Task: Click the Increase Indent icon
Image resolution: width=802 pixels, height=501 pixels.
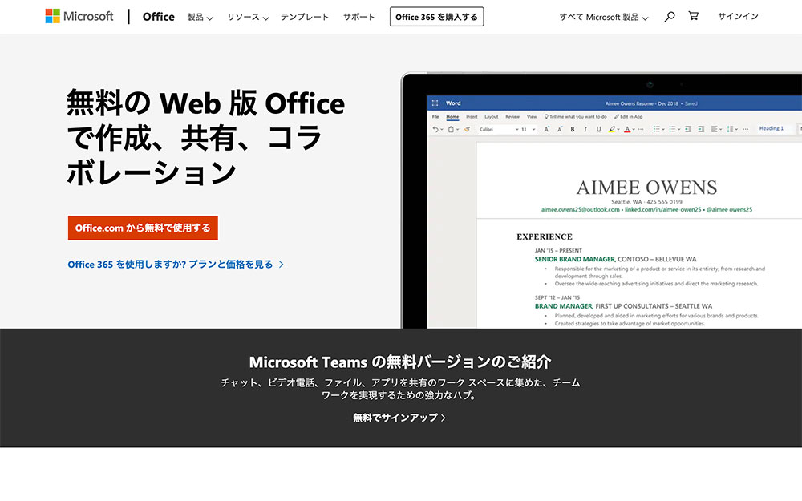Action: [x=701, y=129]
